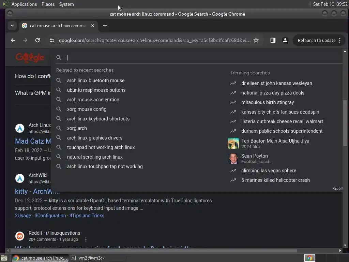Open the Chrome side panel
Screen dimensions: 349x262
(x=273, y=40)
